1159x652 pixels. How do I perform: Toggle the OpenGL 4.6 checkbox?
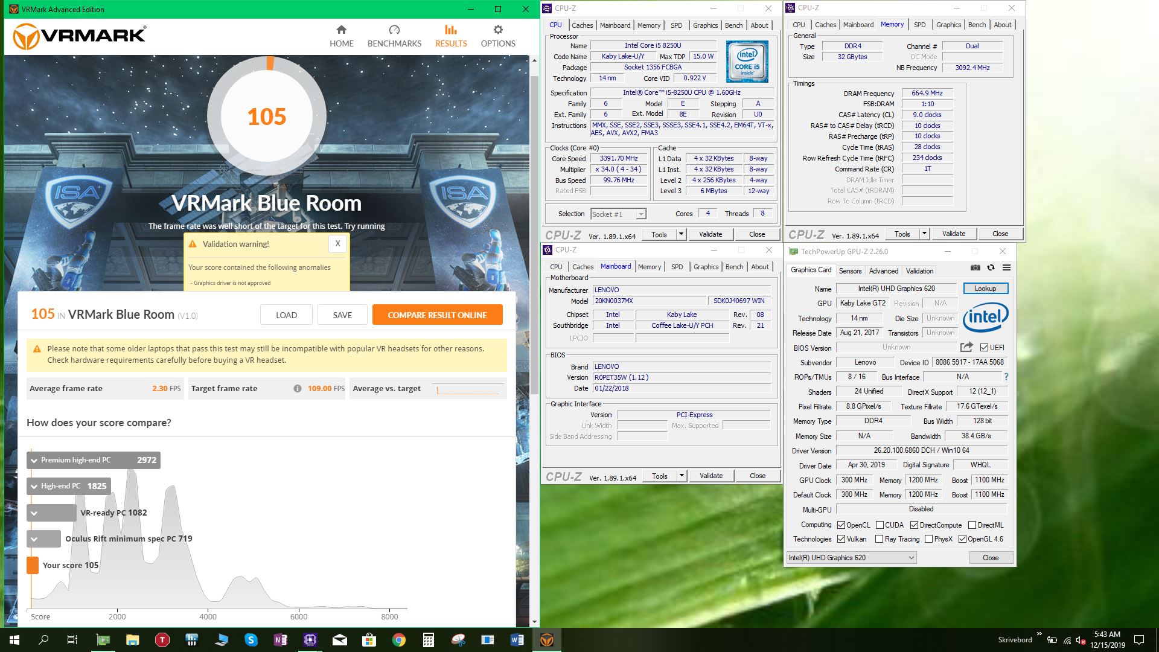point(962,539)
